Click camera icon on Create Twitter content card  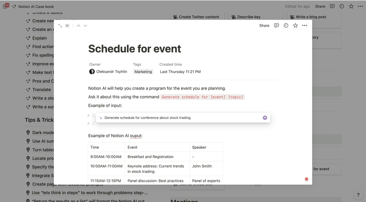point(175,17)
